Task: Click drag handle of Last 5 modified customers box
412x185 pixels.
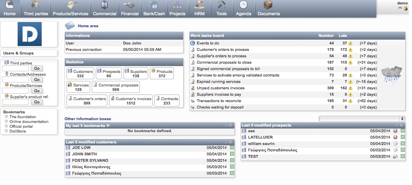Action: (x=226, y=142)
